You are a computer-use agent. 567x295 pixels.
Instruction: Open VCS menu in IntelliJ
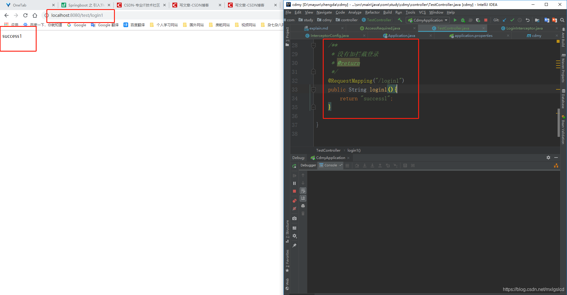point(422,12)
